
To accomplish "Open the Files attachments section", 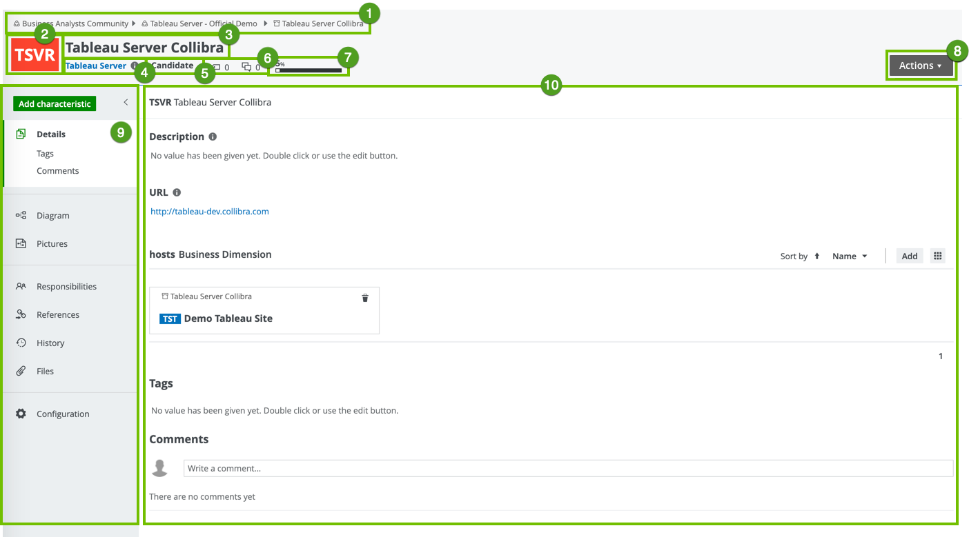I will click(x=45, y=372).
